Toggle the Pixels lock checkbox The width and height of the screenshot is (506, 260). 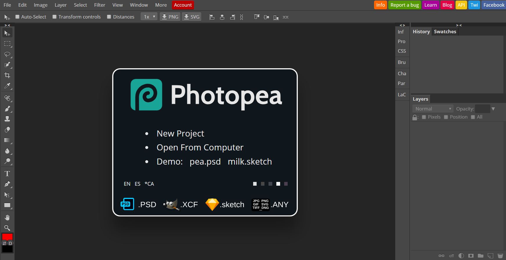click(x=424, y=117)
